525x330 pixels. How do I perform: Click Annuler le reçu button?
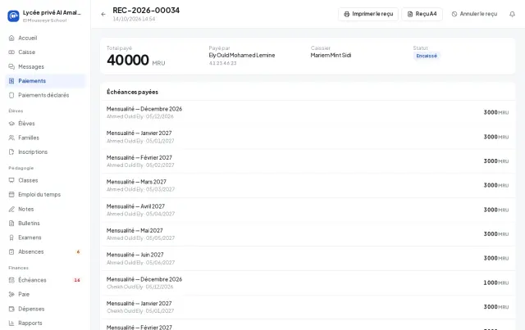pos(474,14)
